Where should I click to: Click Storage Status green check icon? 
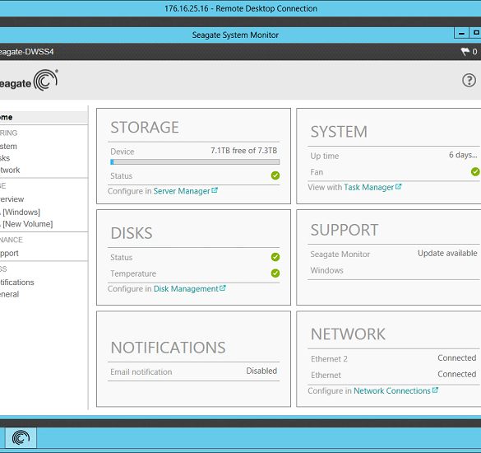(x=275, y=175)
